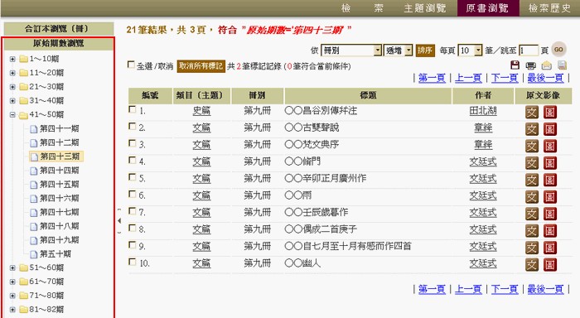Check the box for record 2
The height and width of the screenshot is (318, 580).
pos(132,126)
